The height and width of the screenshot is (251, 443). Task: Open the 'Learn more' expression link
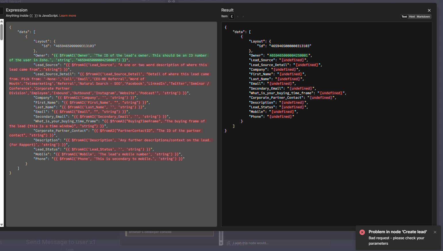[x=68, y=16]
